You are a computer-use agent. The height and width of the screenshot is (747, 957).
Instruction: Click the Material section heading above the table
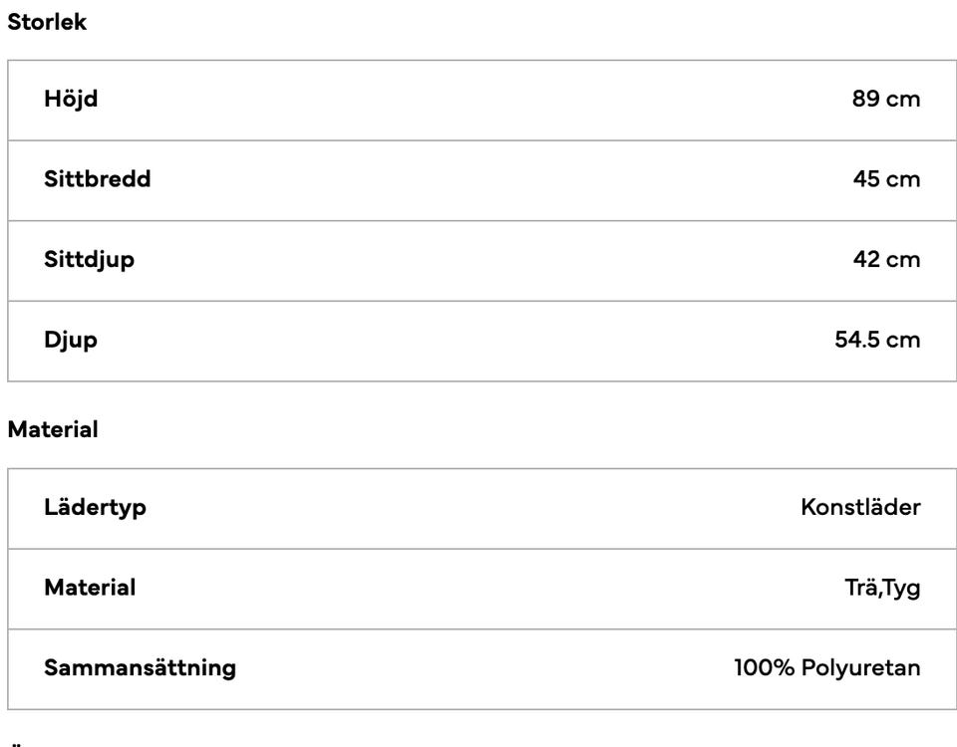(53, 430)
